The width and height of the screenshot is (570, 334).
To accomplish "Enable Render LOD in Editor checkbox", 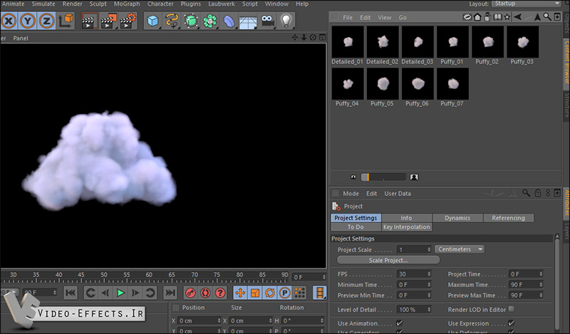I will 512,309.
